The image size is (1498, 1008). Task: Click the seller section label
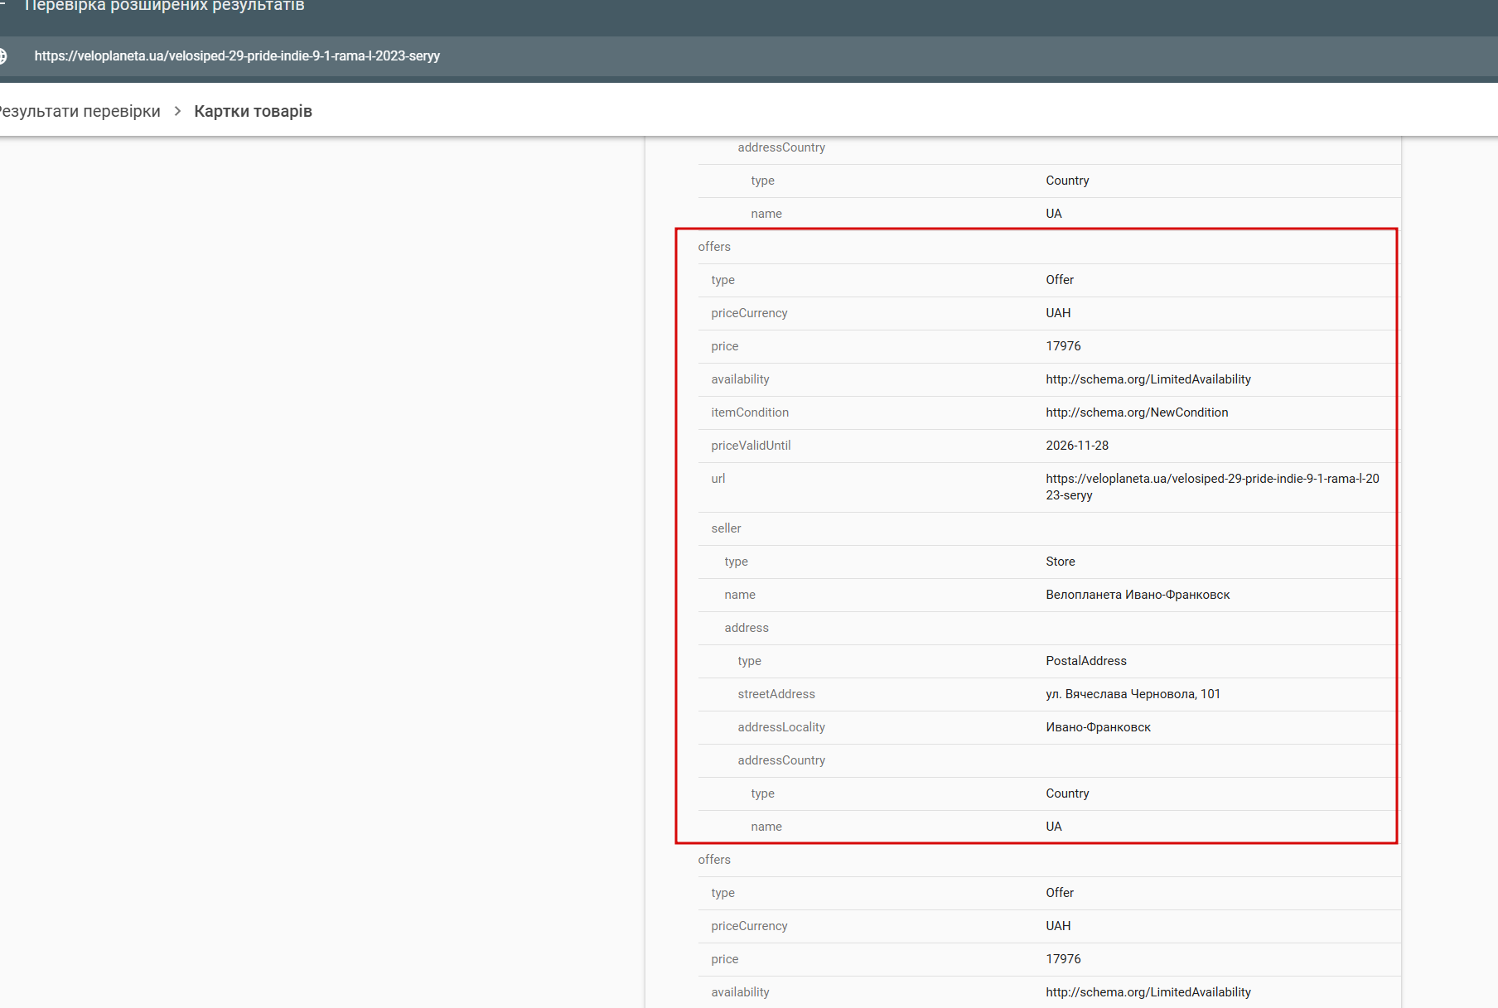(x=726, y=528)
